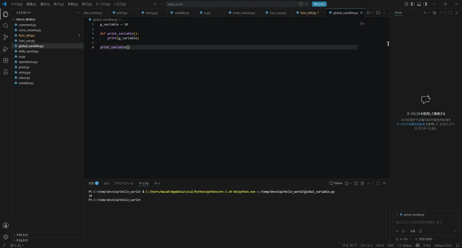Open the local session target dropdown
Screen dimensions: 462x248
[403, 239]
